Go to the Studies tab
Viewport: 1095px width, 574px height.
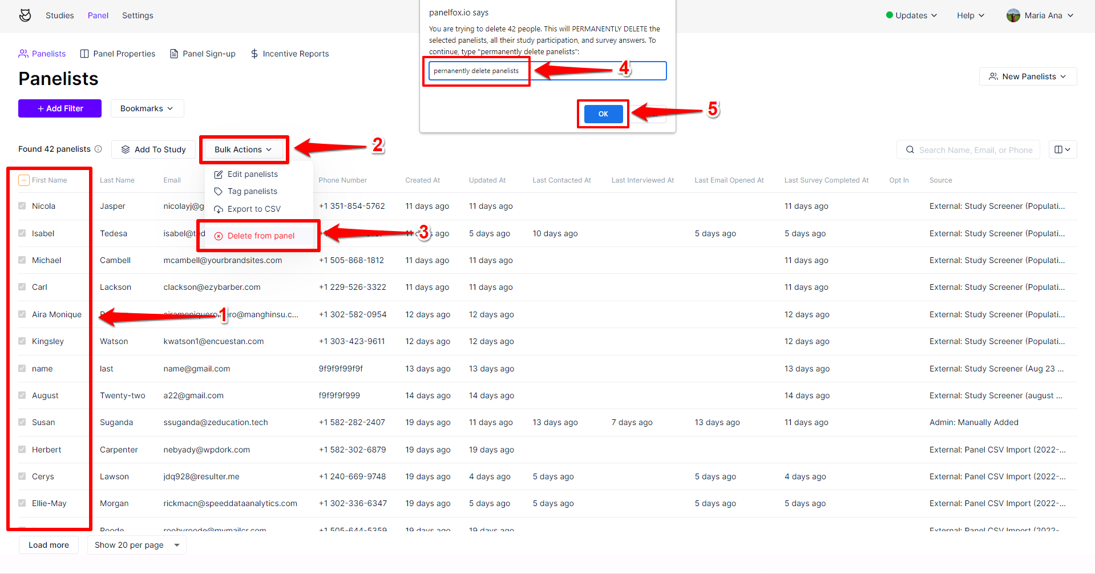click(60, 15)
